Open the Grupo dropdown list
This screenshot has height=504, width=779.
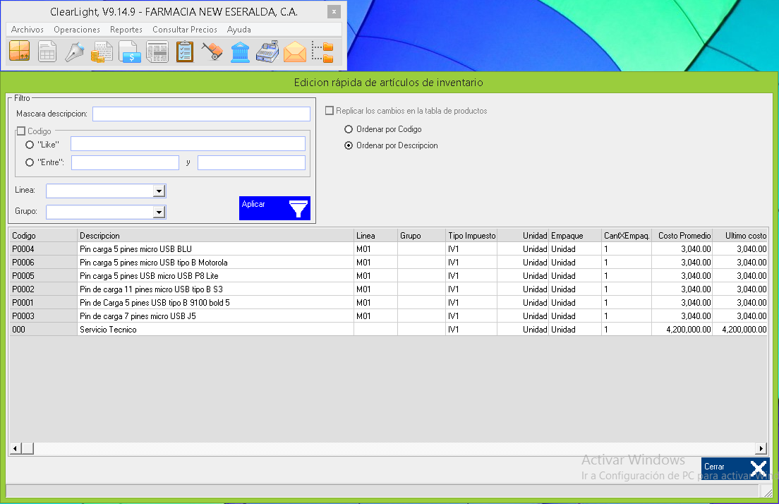tap(159, 212)
